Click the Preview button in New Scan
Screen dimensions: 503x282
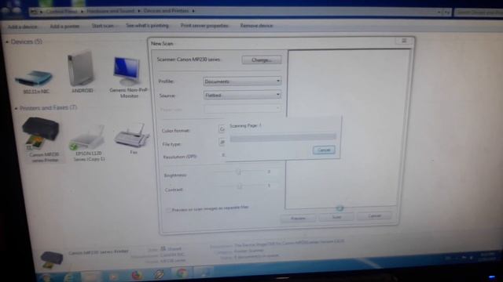click(x=298, y=218)
